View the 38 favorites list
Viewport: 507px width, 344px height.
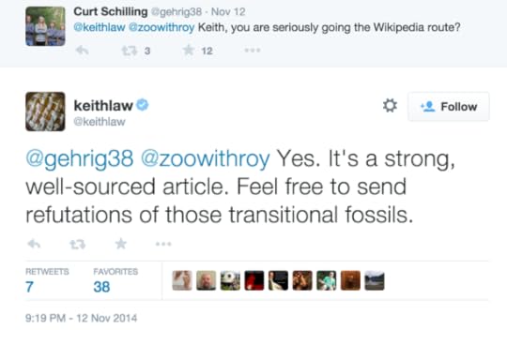[115, 280]
